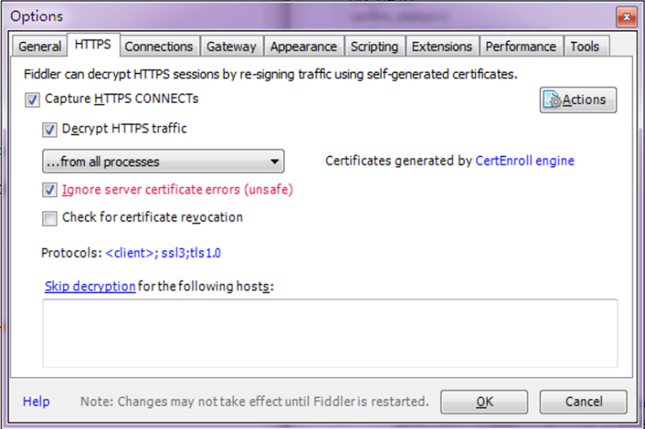
Task: Click inside the hosts list text box
Action: click(x=329, y=332)
